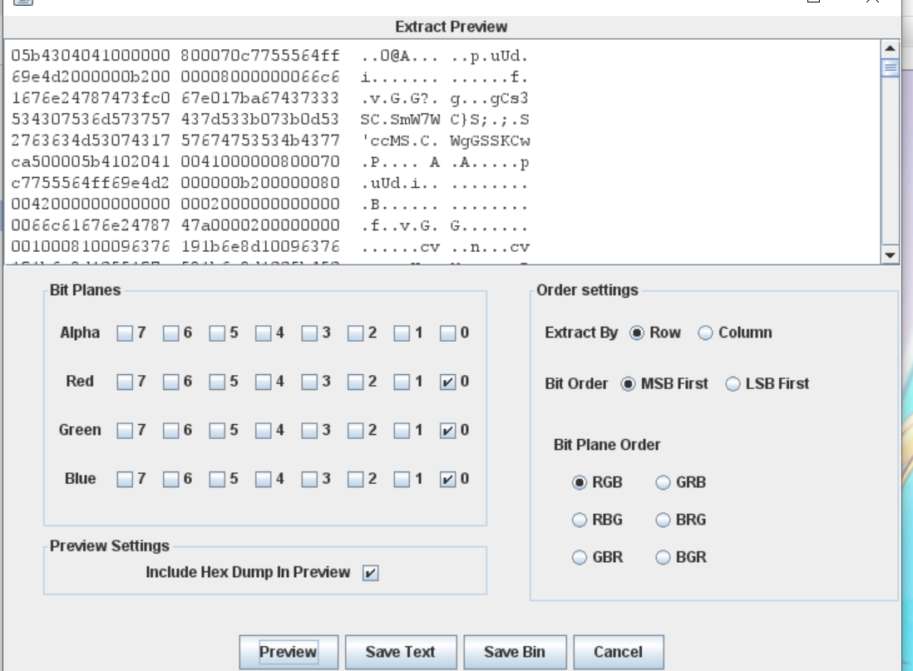The image size is (913, 671).
Task: Choose LSB First bit order
Action: [x=733, y=384]
